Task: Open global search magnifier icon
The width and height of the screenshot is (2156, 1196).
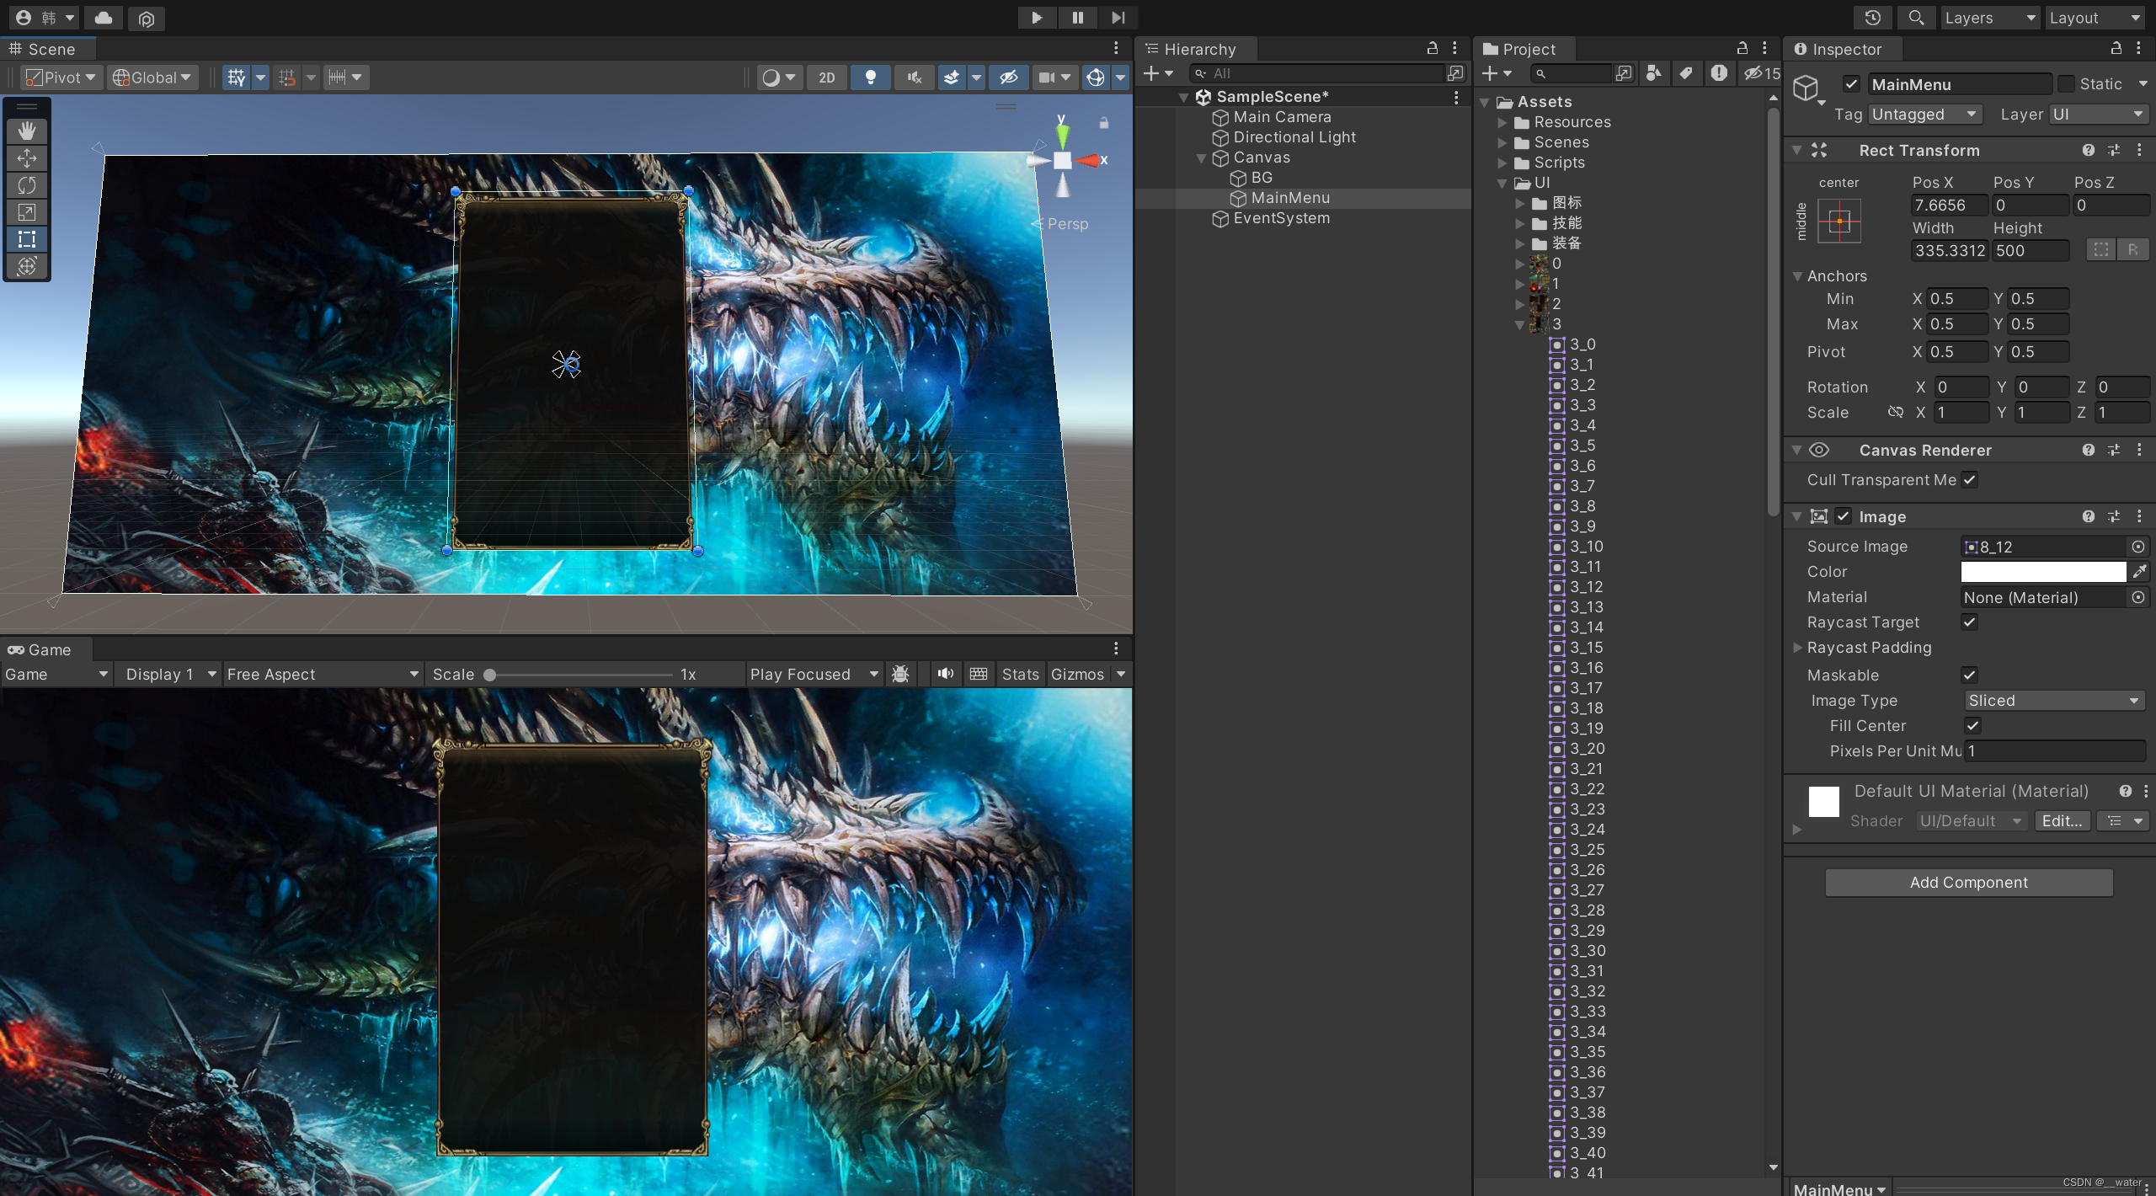Action: [1916, 18]
